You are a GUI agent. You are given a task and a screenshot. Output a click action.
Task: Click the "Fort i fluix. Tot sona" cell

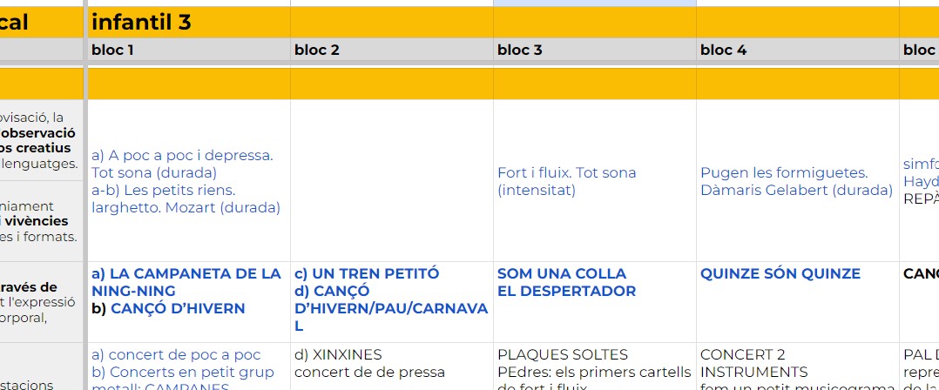pyautogui.click(x=594, y=181)
